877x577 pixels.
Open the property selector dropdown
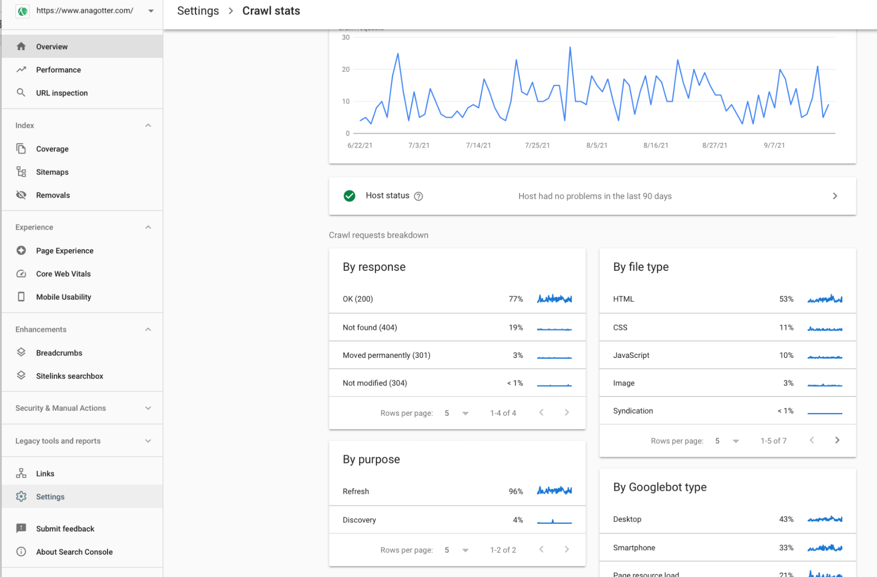tap(150, 11)
